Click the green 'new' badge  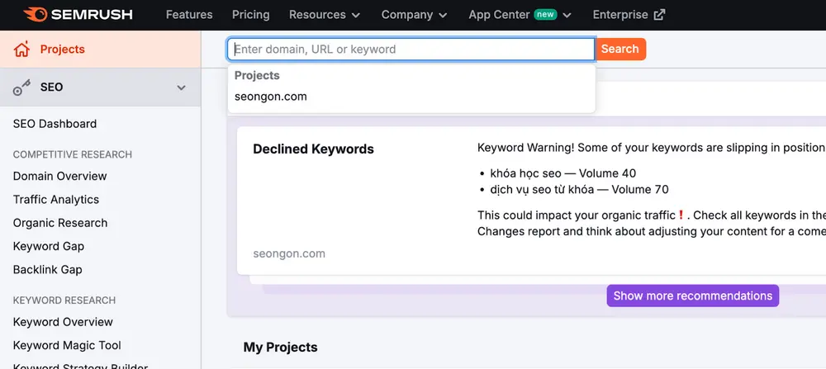[545, 14]
